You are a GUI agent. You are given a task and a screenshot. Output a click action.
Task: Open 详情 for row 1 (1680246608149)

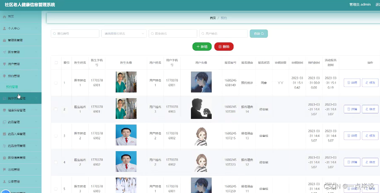[x=352, y=83]
